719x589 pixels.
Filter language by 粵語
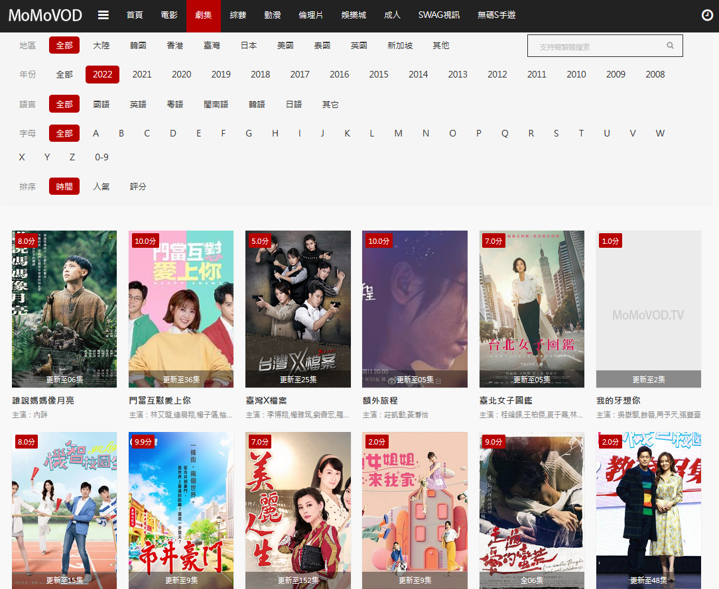pyautogui.click(x=174, y=105)
